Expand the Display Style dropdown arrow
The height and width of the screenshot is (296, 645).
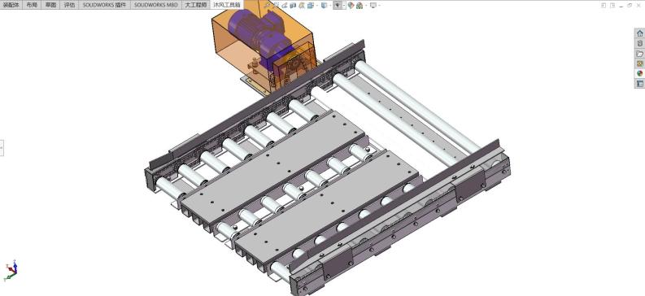(x=330, y=6)
